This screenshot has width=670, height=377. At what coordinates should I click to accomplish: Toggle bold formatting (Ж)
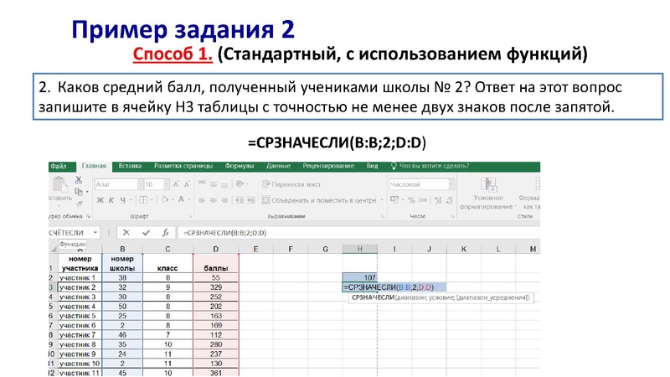click(x=100, y=200)
